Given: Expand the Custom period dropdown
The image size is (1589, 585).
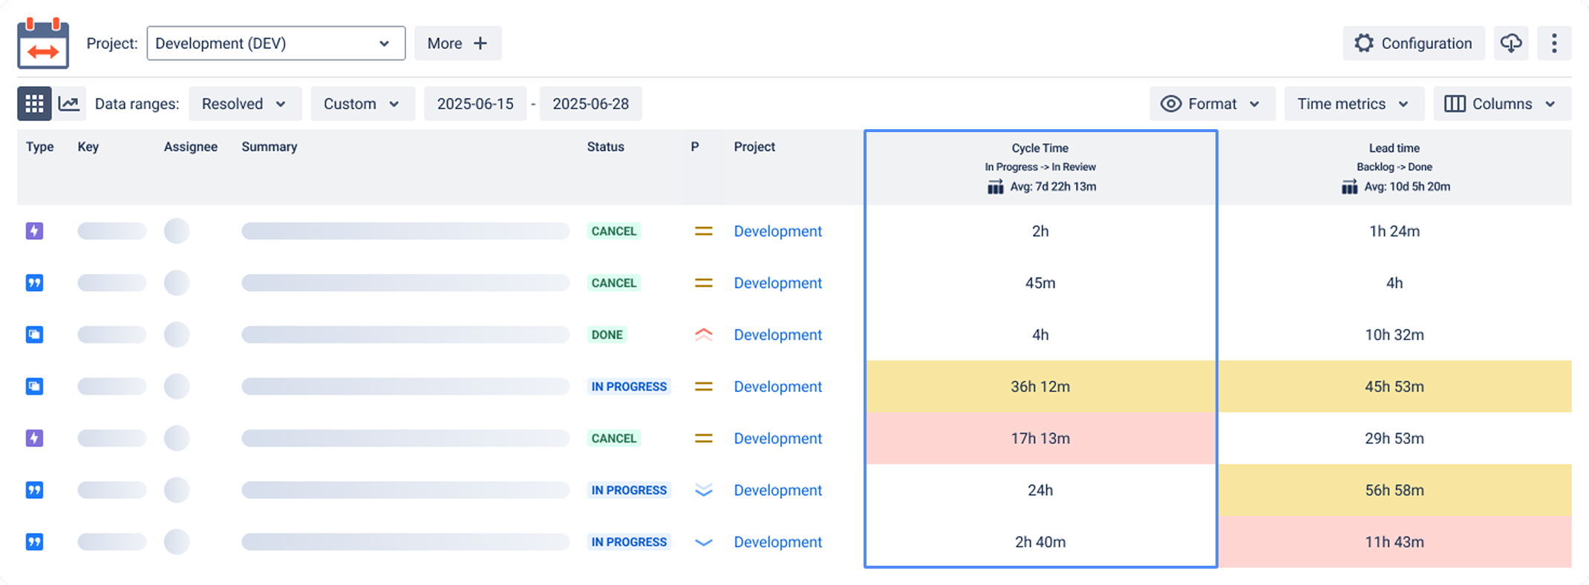Looking at the screenshot, I should pos(362,104).
